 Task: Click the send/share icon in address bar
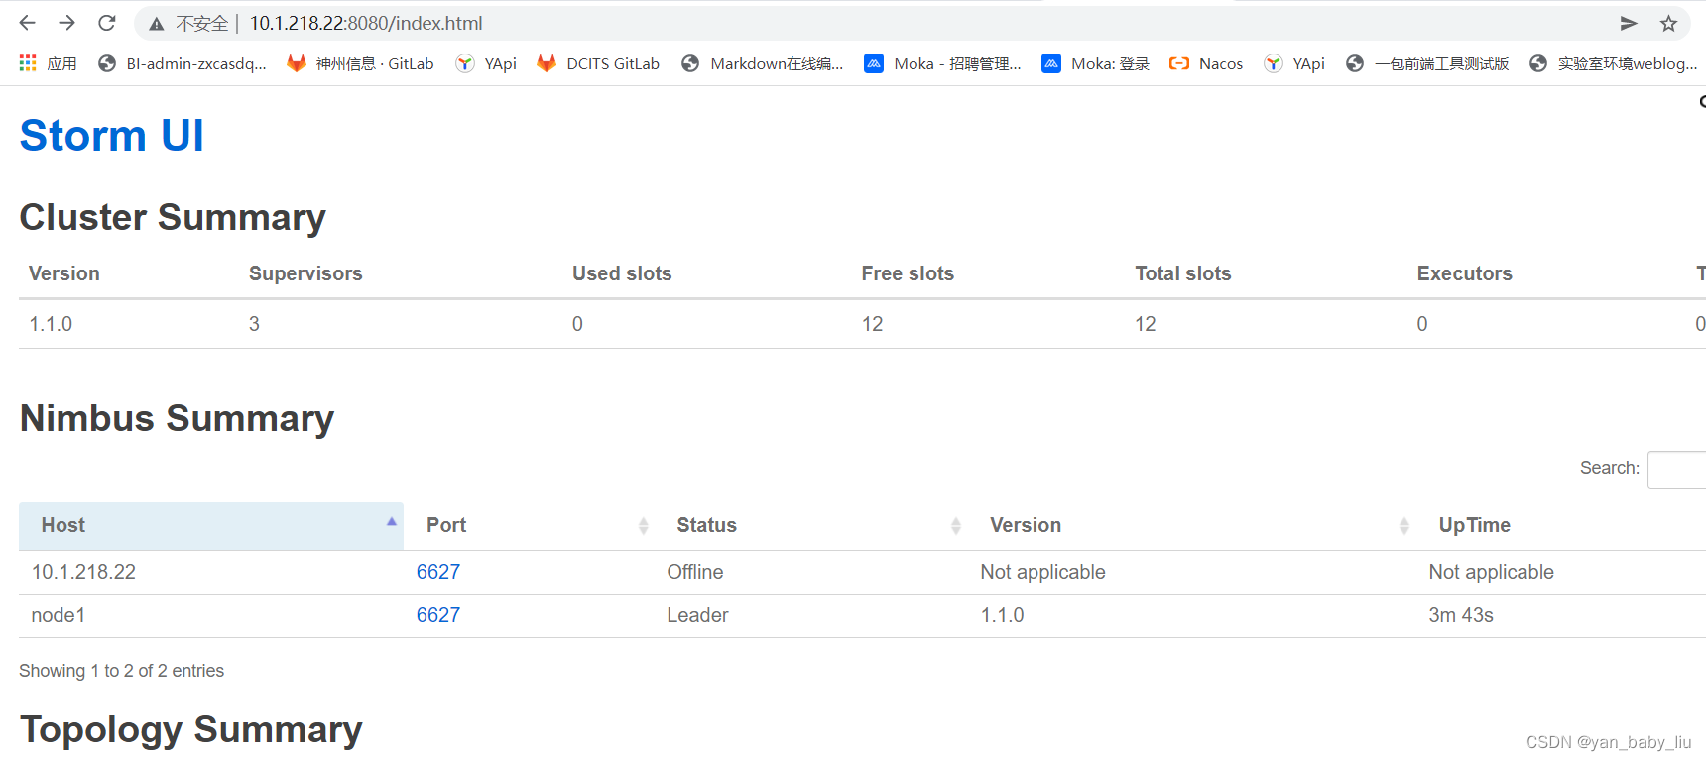pos(1629,23)
